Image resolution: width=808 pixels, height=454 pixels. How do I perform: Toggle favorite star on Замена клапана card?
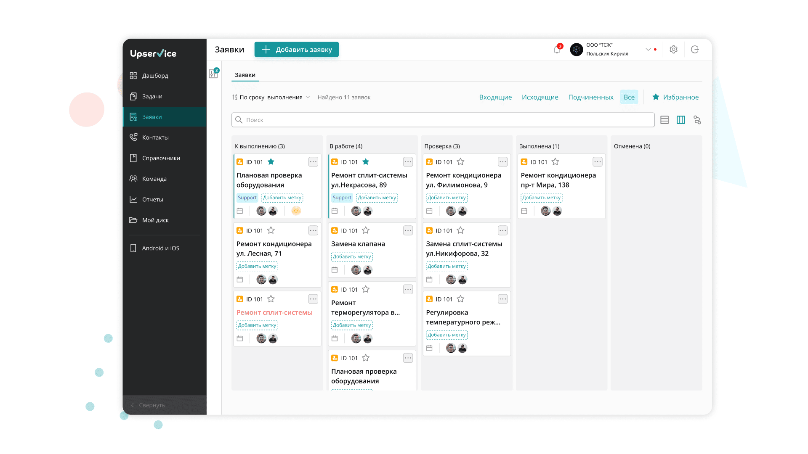click(x=366, y=230)
